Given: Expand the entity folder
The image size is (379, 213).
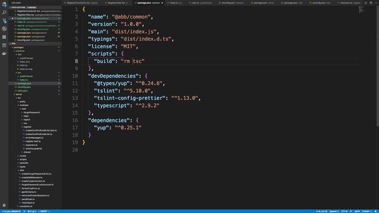Looking at the screenshot, I should 23,102.
